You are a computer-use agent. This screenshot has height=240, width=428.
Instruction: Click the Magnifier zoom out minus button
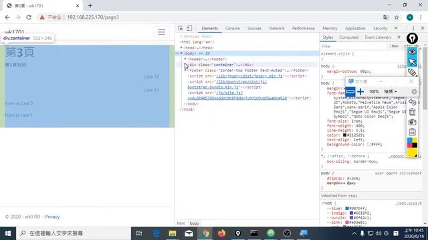click(350, 92)
